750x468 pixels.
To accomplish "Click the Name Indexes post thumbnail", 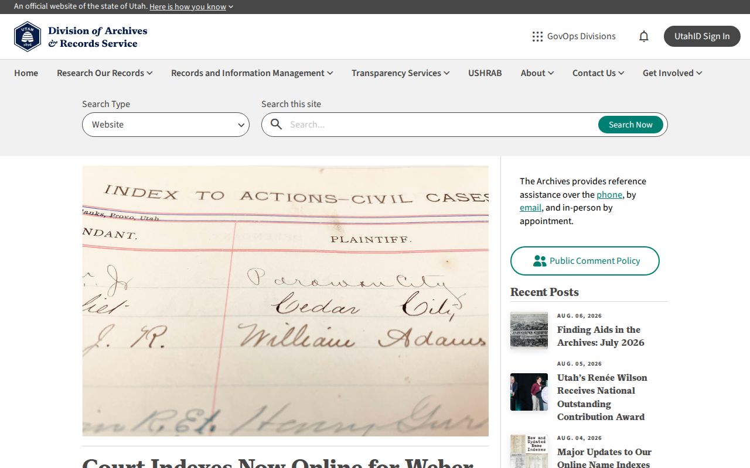I will tap(529, 451).
